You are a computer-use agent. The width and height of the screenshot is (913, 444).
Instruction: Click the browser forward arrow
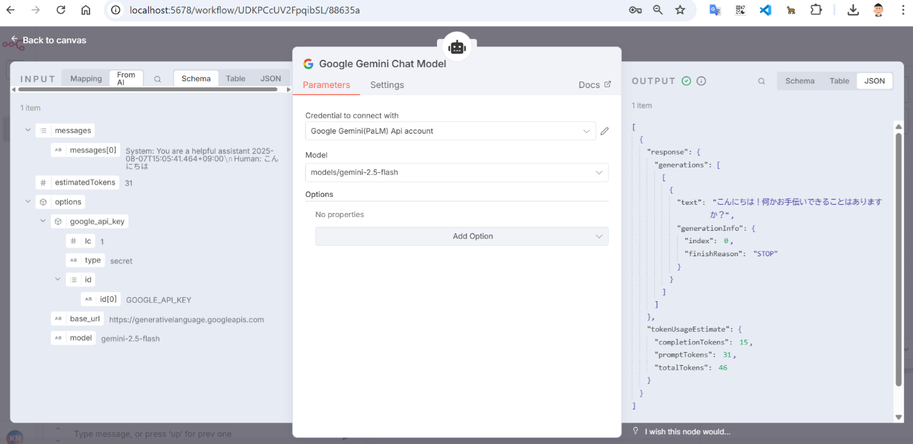point(35,10)
